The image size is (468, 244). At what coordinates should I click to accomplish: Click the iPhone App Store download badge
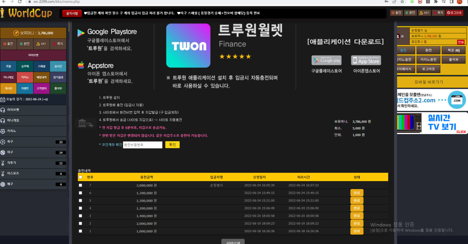coord(366,60)
